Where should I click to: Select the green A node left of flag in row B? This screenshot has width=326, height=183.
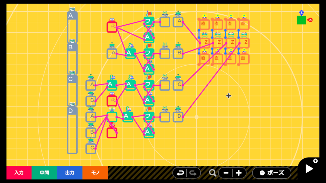point(130,53)
